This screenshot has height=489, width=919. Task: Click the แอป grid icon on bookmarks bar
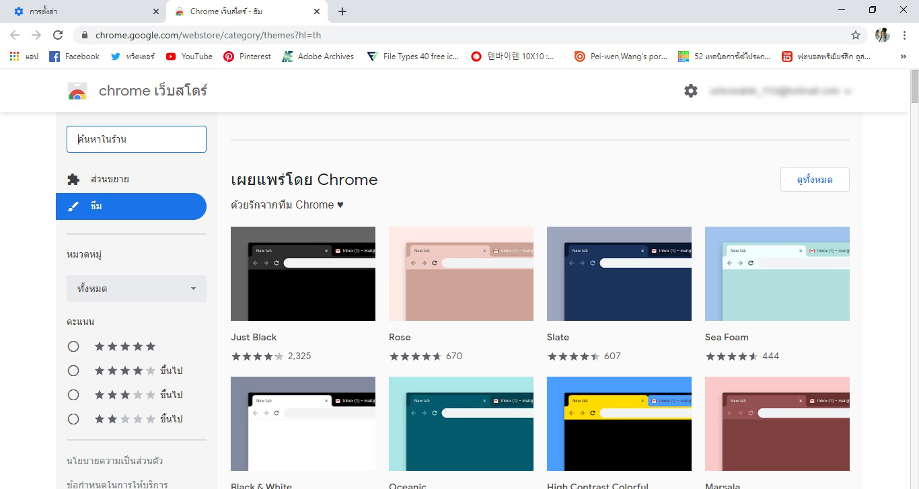(13, 57)
